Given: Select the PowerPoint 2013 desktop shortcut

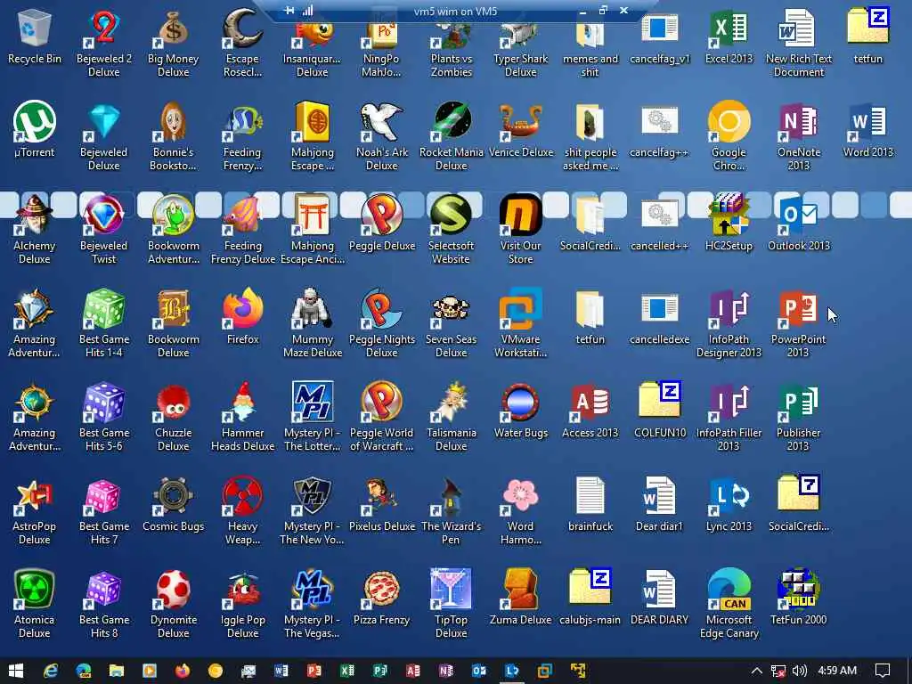Looking at the screenshot, I should point(799,323).
